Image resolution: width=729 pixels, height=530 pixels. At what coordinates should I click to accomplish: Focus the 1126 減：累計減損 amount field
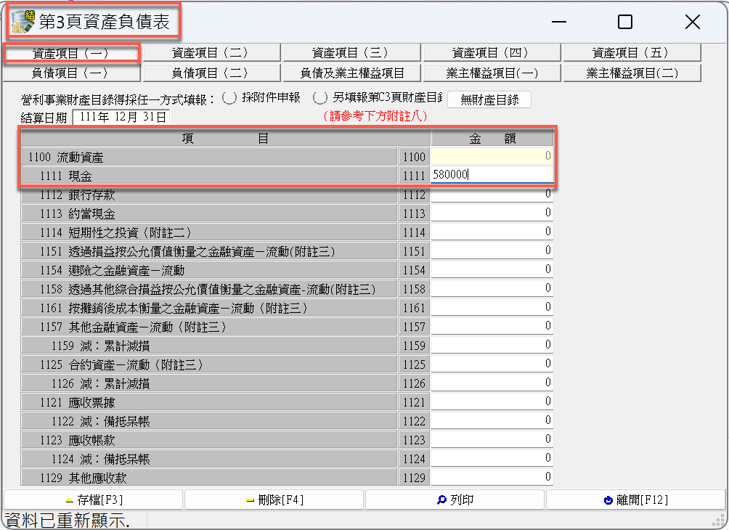click(492, 382)
